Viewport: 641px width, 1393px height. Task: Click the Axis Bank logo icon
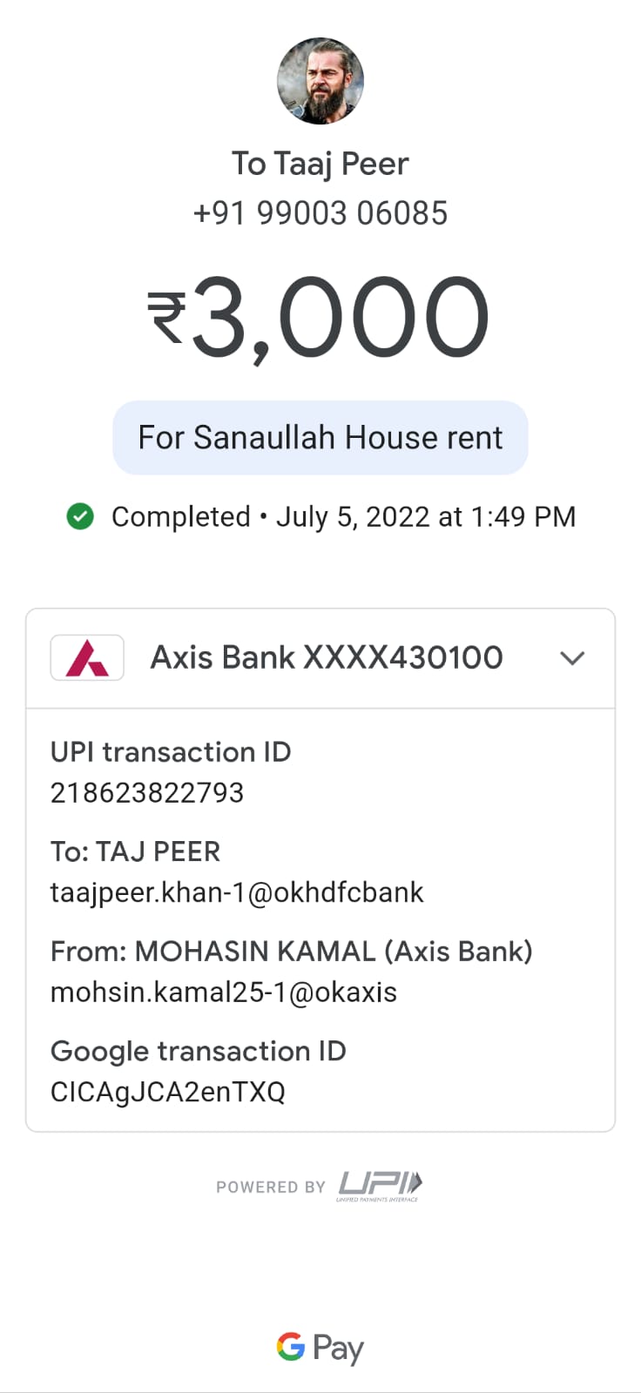pos(87,657)
